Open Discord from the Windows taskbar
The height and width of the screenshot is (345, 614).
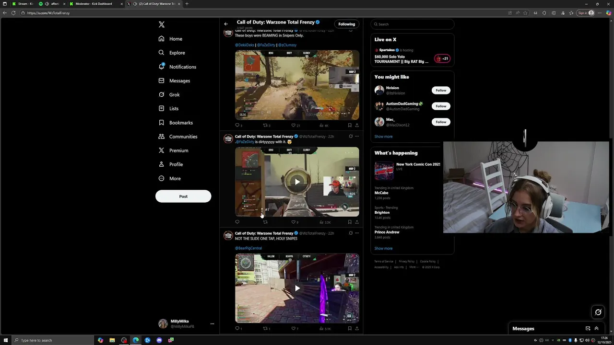(x=159, y=340)
